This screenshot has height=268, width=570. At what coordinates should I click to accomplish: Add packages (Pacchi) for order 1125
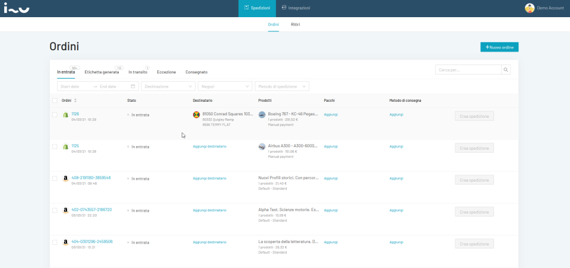coord(331,146)
